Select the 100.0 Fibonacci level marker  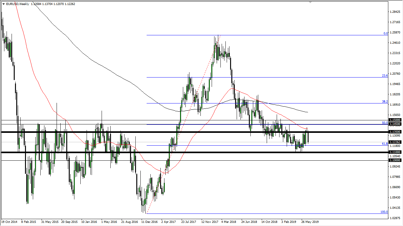(x=384, y=212)
